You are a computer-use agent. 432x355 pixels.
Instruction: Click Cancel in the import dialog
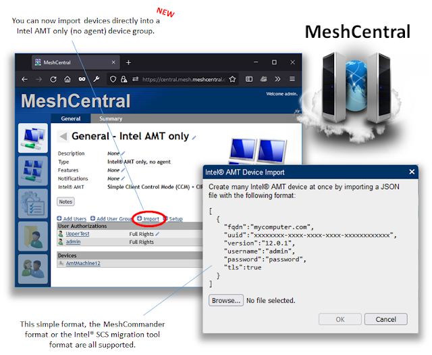pos(385,319)
